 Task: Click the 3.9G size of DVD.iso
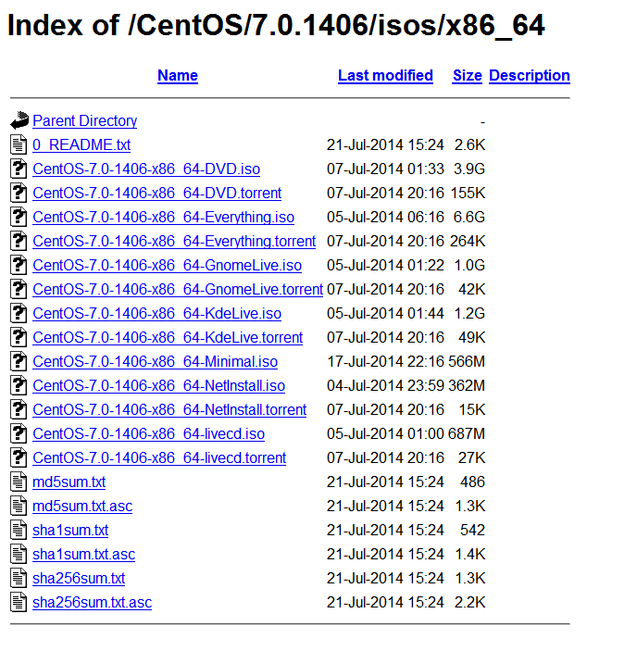click(469, 169)
